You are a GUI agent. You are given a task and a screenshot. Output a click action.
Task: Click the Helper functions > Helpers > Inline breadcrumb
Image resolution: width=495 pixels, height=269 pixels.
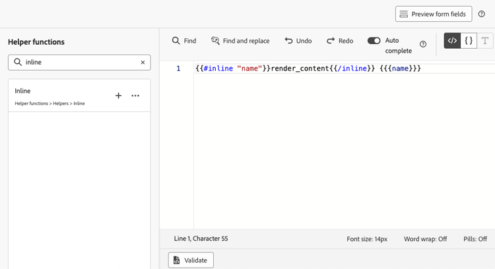[49, 104]
